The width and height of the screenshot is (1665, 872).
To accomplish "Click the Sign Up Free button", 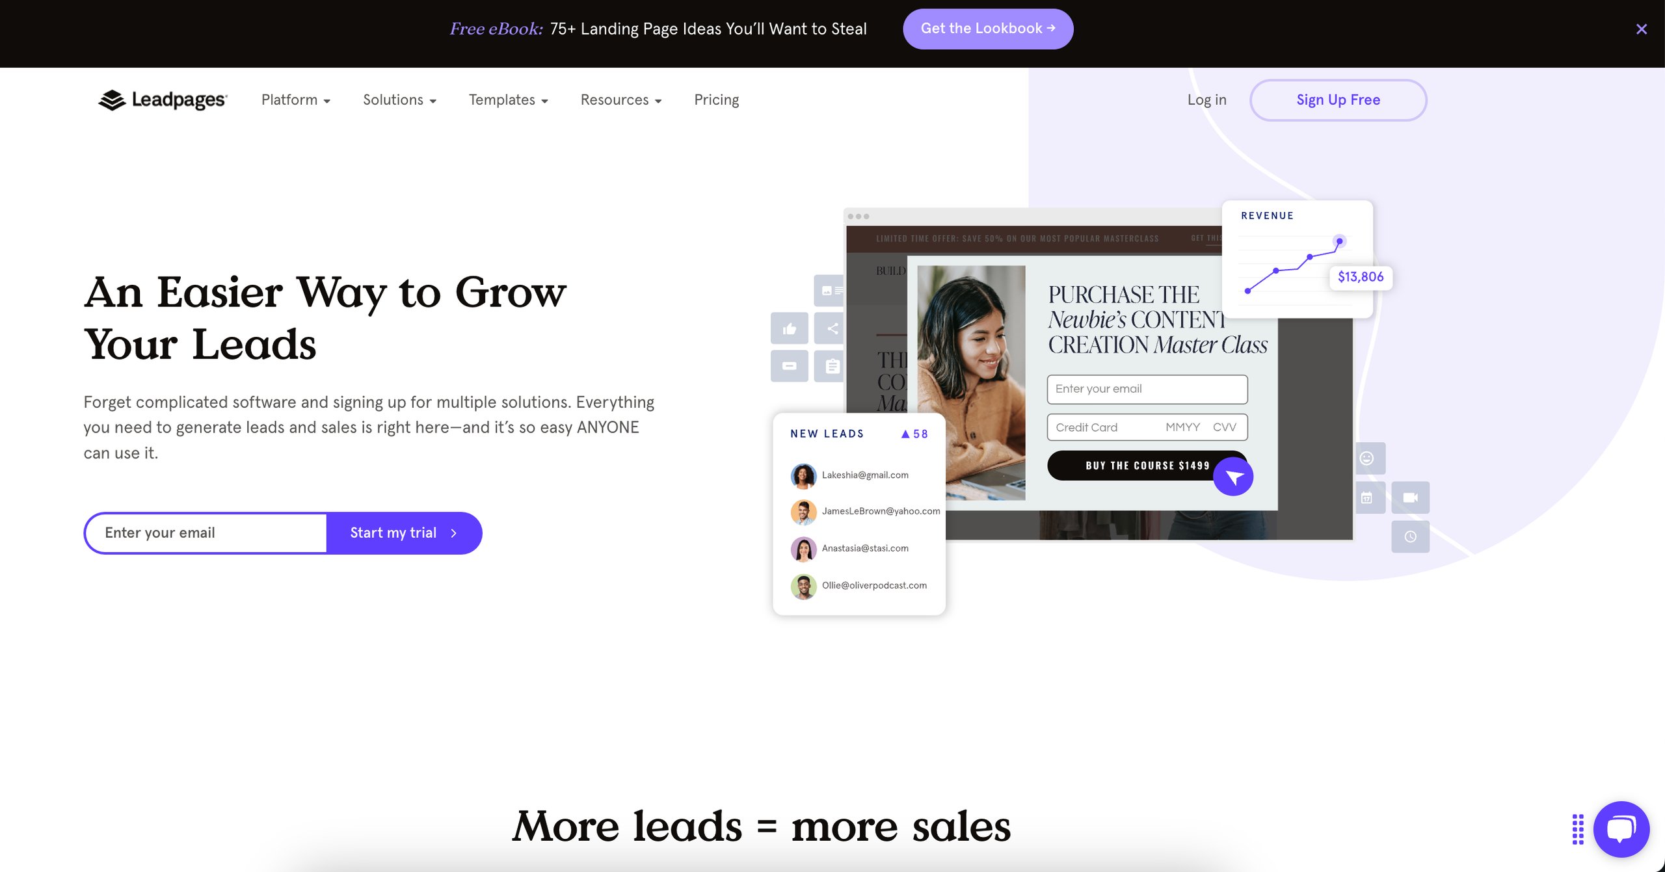I will 1338,99.
